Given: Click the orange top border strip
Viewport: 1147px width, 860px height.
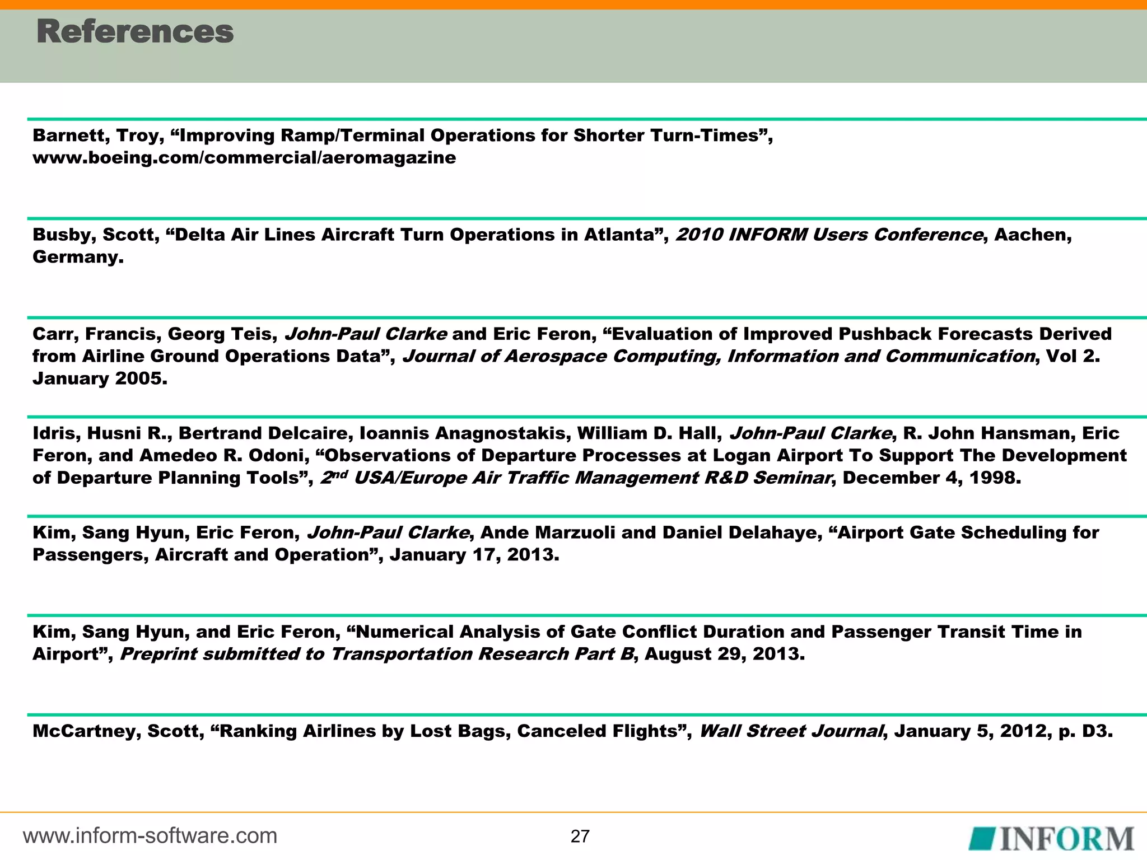Looking at the screenshot, I should click(x=573, y=4).
